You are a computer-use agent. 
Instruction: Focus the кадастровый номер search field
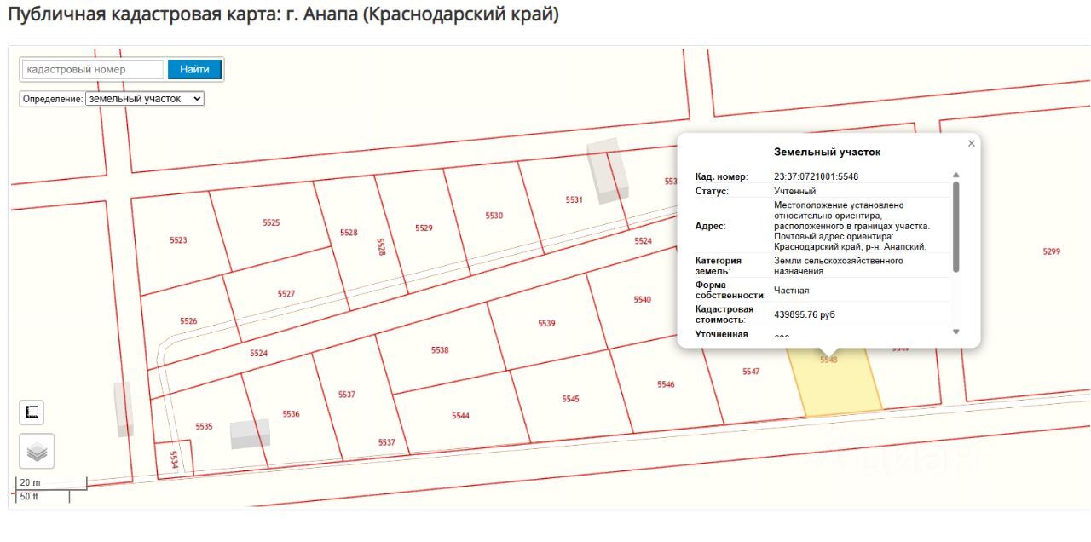click(x=92, y=69)
